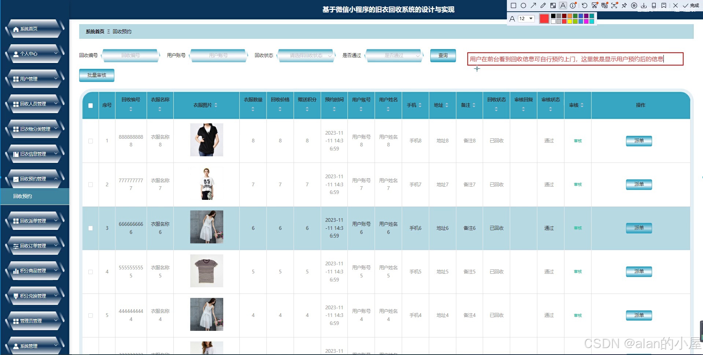Expand the 积分商品管理 sidebar menu

35,271
